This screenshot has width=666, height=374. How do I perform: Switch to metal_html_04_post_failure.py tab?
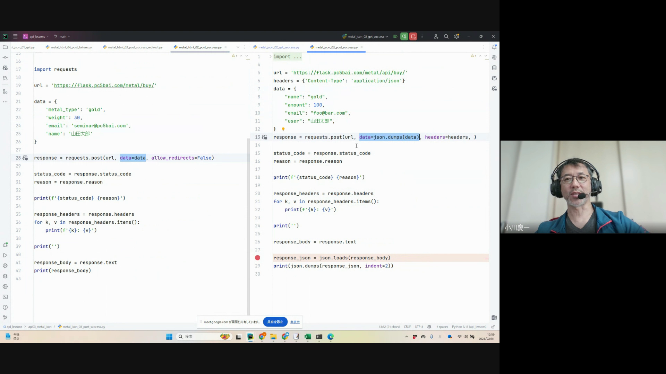pos(71,47)
